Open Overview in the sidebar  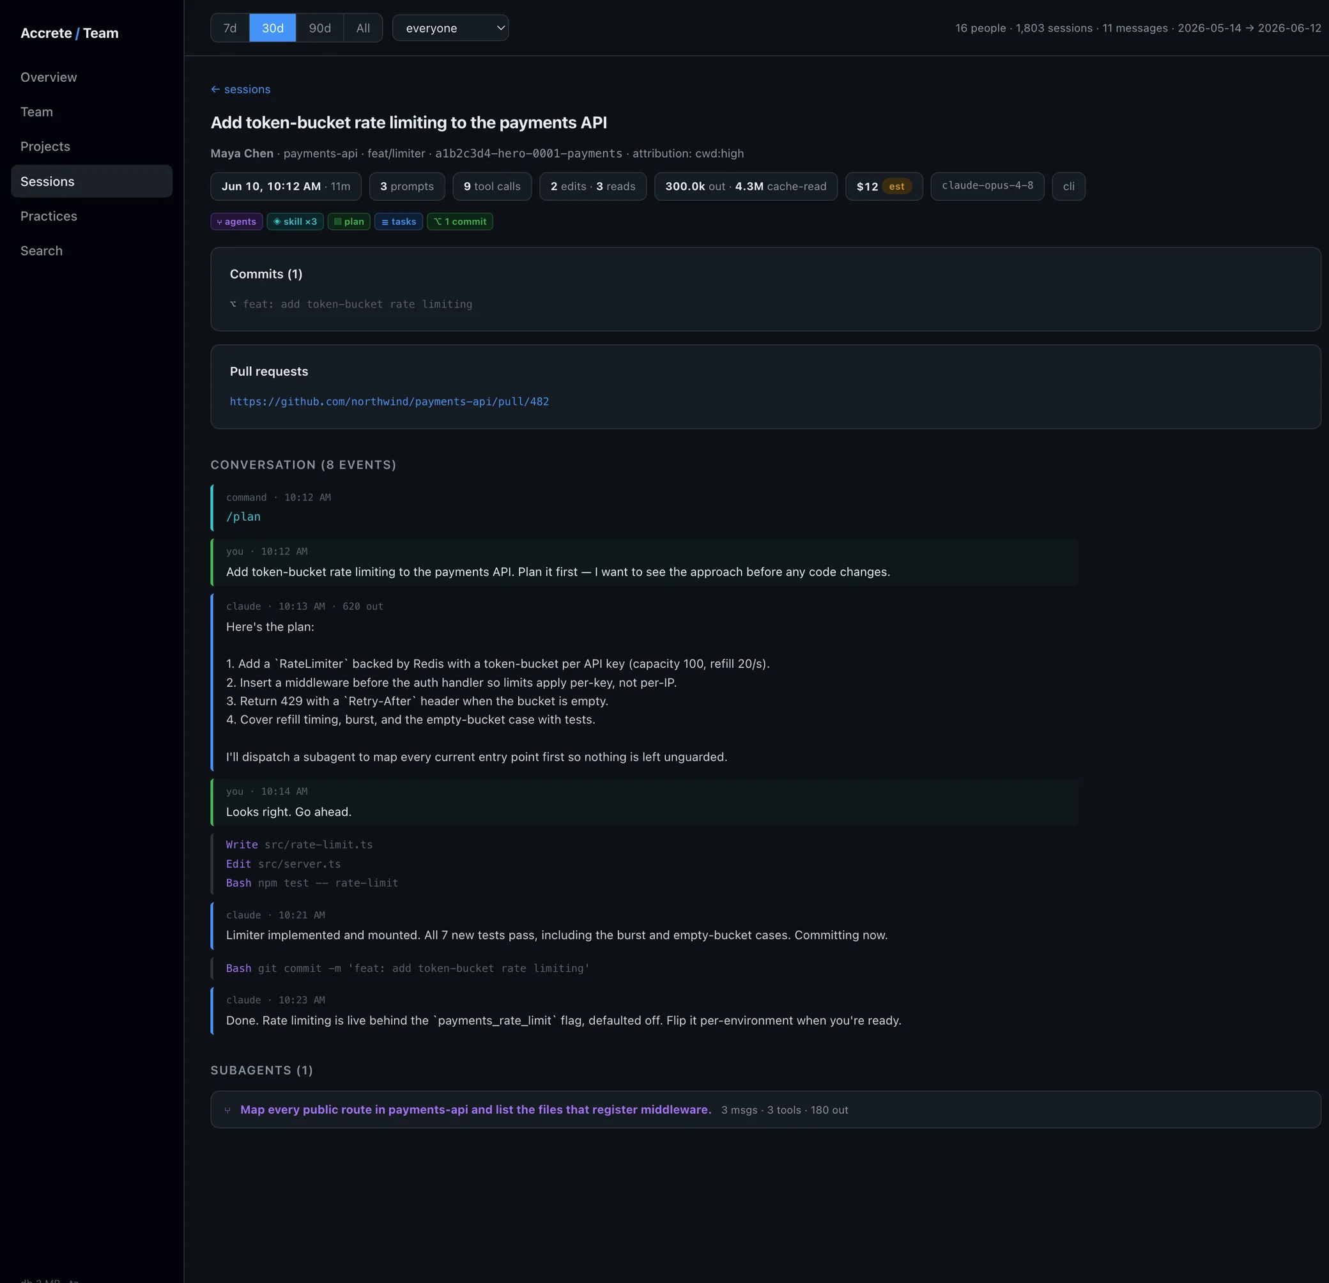click(91, 77)
